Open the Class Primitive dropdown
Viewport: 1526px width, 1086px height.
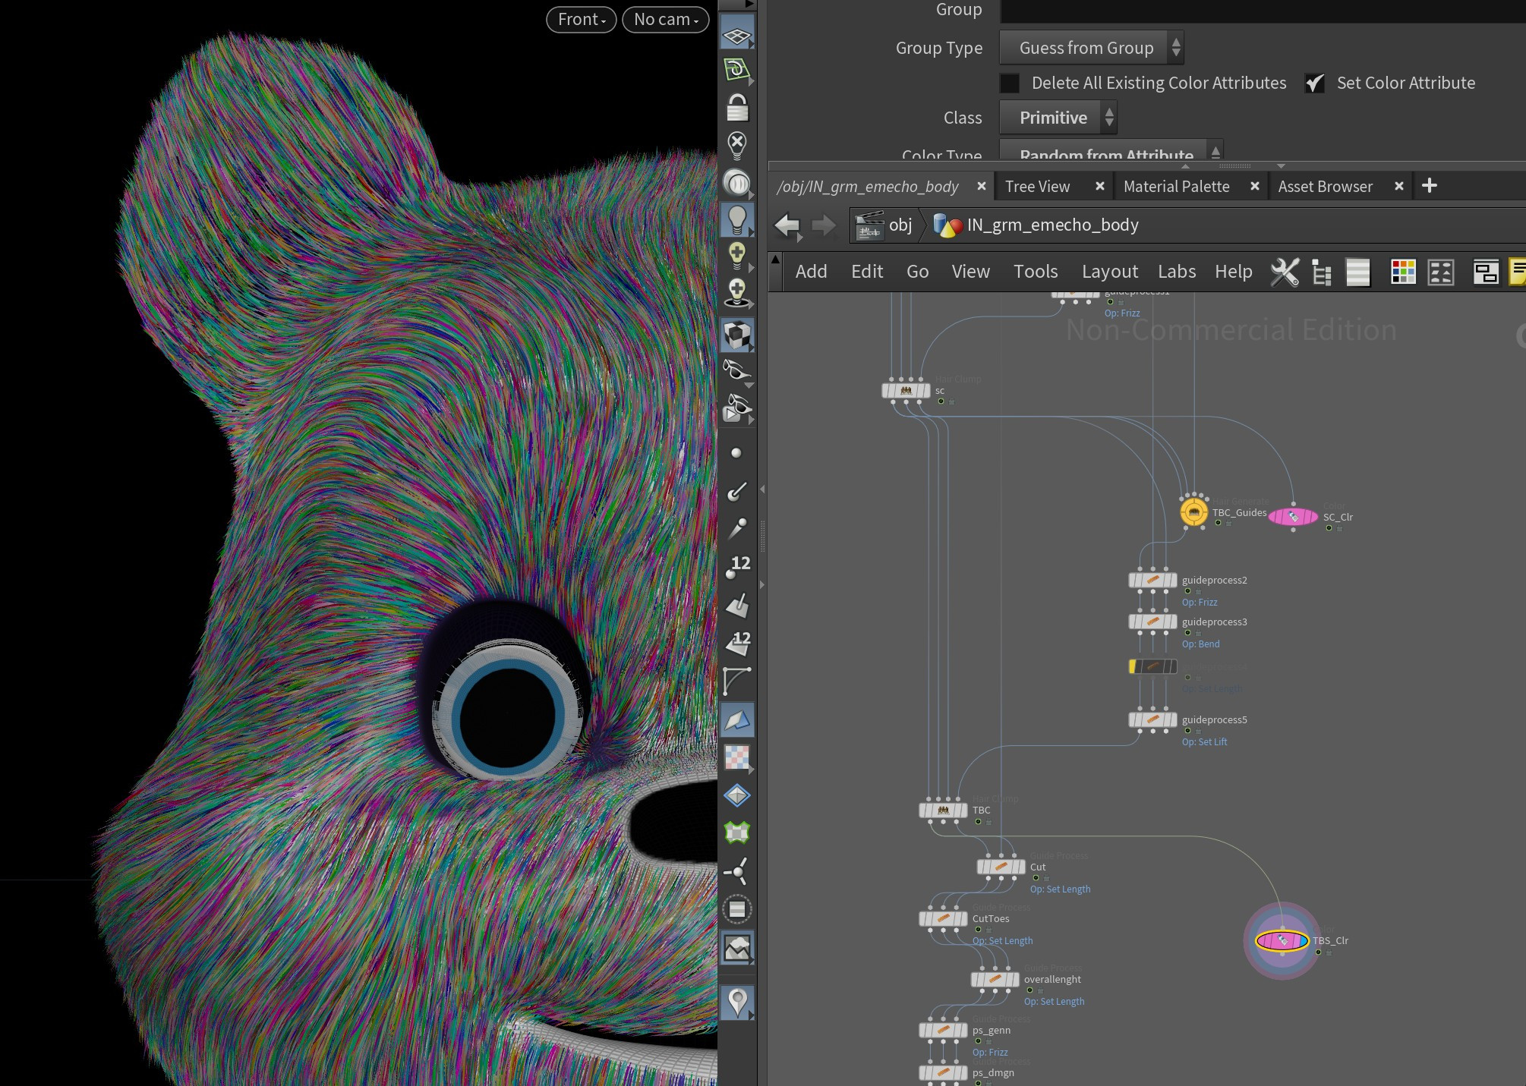(x=1058, y=117)
